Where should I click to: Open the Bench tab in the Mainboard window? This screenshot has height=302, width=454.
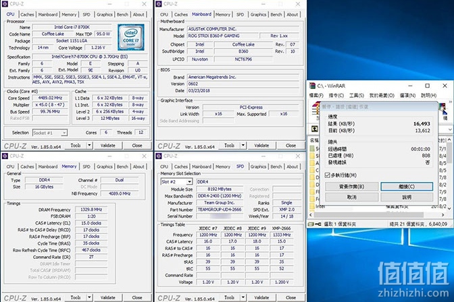276,14
